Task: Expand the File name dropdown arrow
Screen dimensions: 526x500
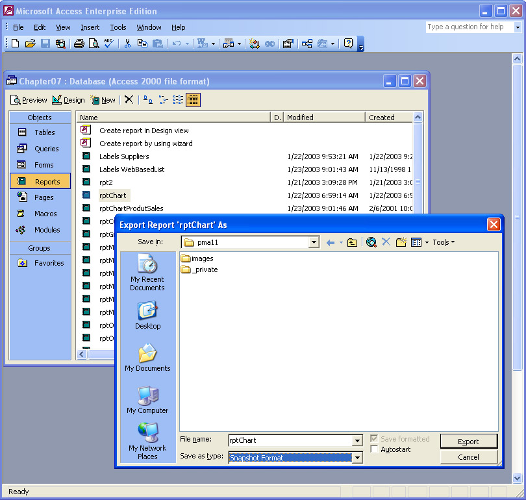Action: [x=357, y=441]
